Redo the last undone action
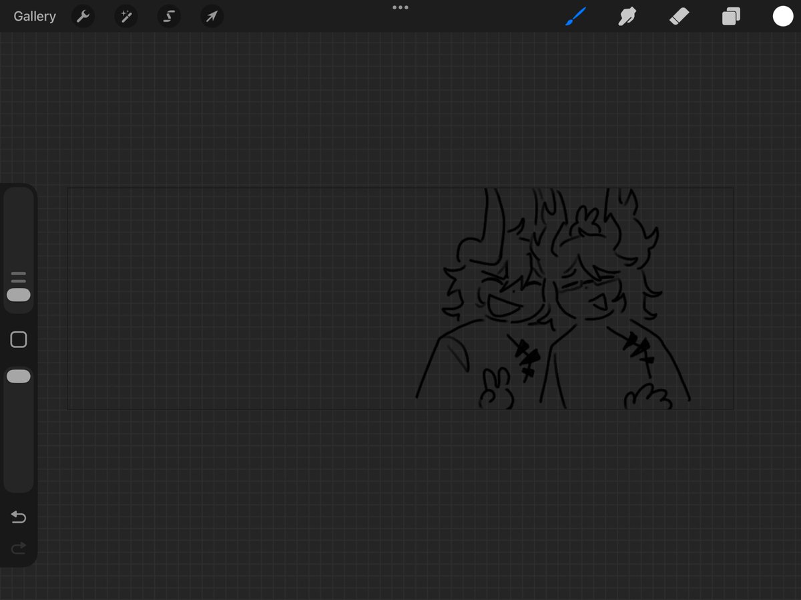 [19, 548]
